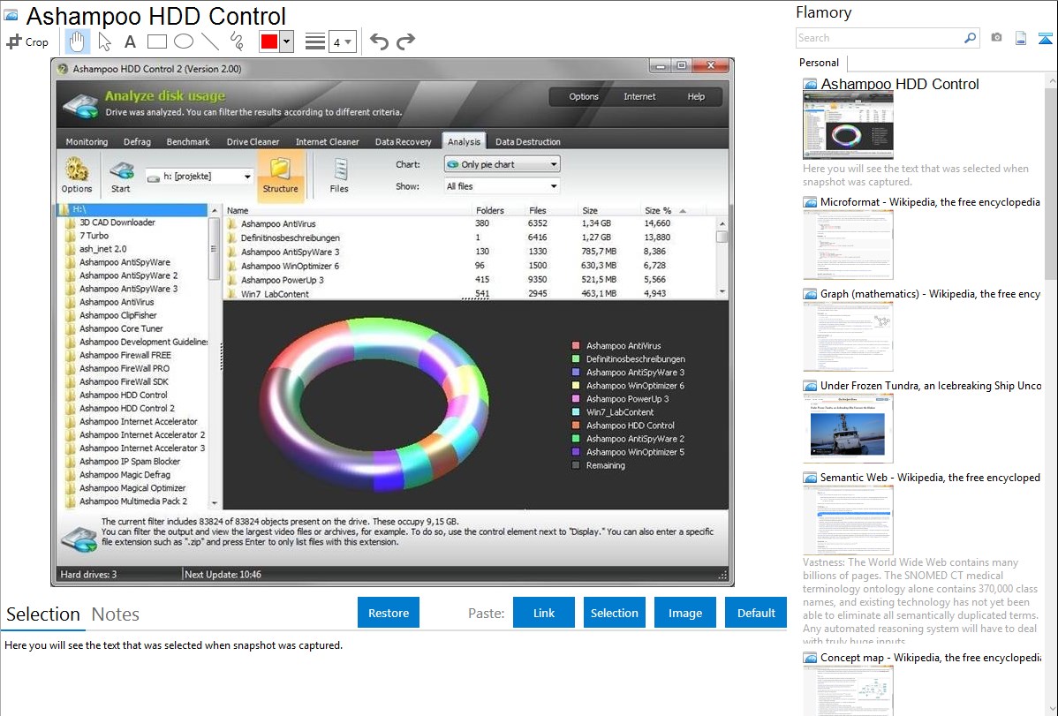Switch to the Notes tab
The width and height of the screenshot is (1058, 716).
116,614
